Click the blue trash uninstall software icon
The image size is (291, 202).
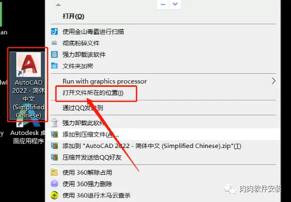coord(55,55)
